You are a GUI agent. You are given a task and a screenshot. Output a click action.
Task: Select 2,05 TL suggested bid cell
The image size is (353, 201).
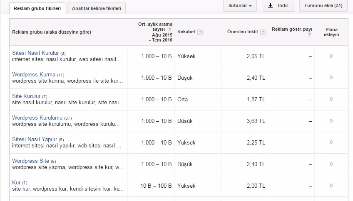[x=256, y=56]
